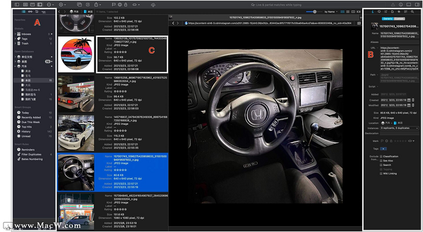Expand the Tags item in sidebar
423x232 pixels.
click(x=15, y=39)
